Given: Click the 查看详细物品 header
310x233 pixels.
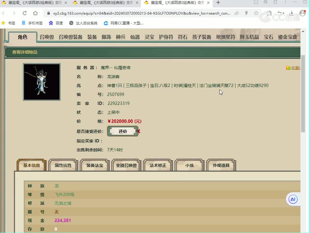Looking at the screenshot, I should (x=25, y=52).
